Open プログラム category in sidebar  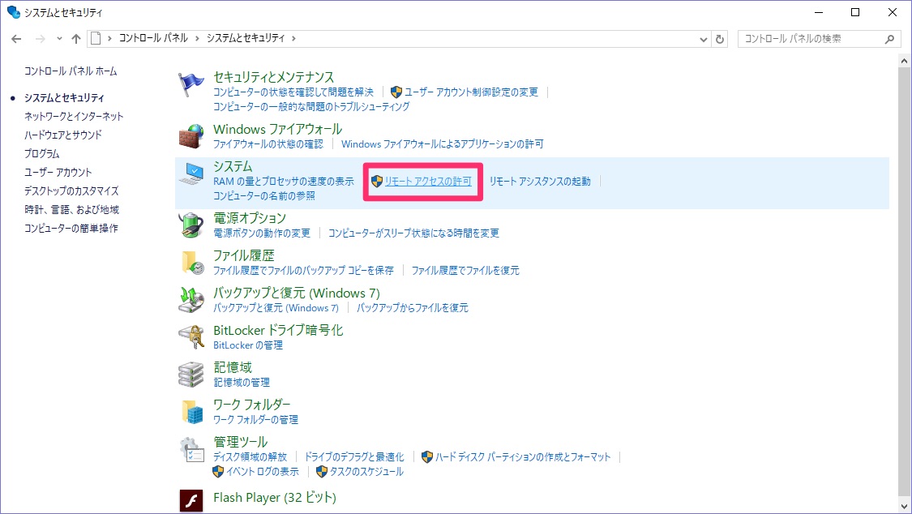[41, 153]
